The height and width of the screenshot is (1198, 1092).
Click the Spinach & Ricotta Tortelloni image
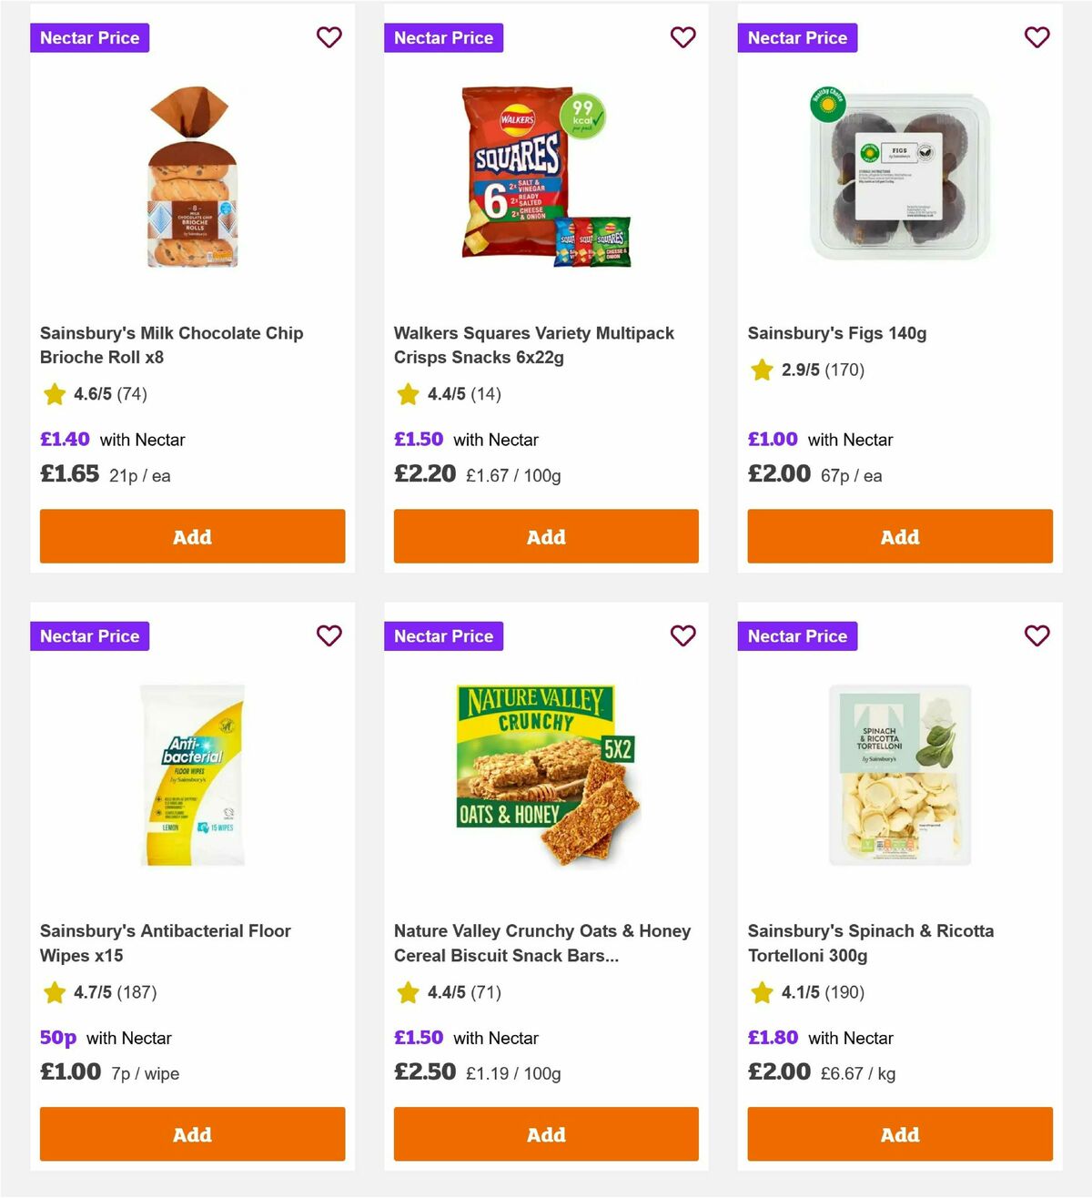899,776
